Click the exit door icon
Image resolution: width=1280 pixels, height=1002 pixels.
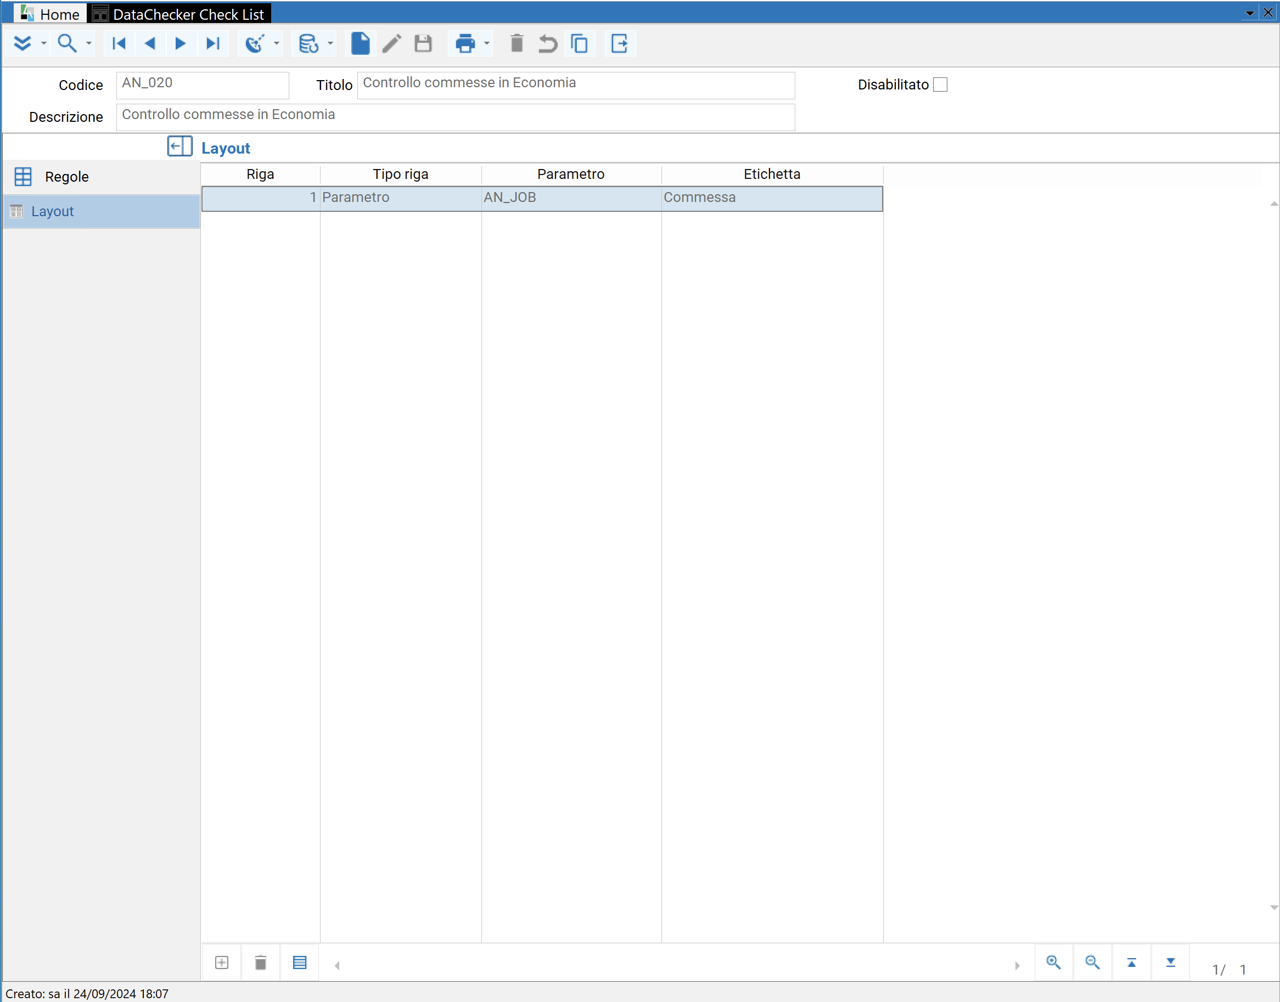620,43
